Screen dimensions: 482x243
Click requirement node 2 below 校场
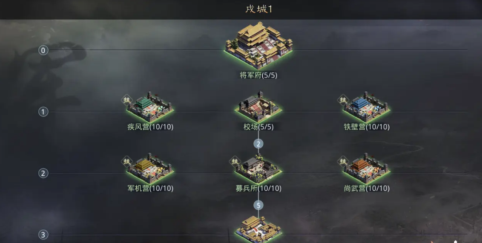tap(258, 144)
